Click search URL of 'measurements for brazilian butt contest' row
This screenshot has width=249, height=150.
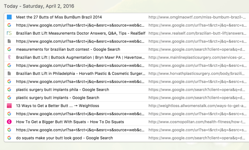pyautogui.click(x=197, y=49)
